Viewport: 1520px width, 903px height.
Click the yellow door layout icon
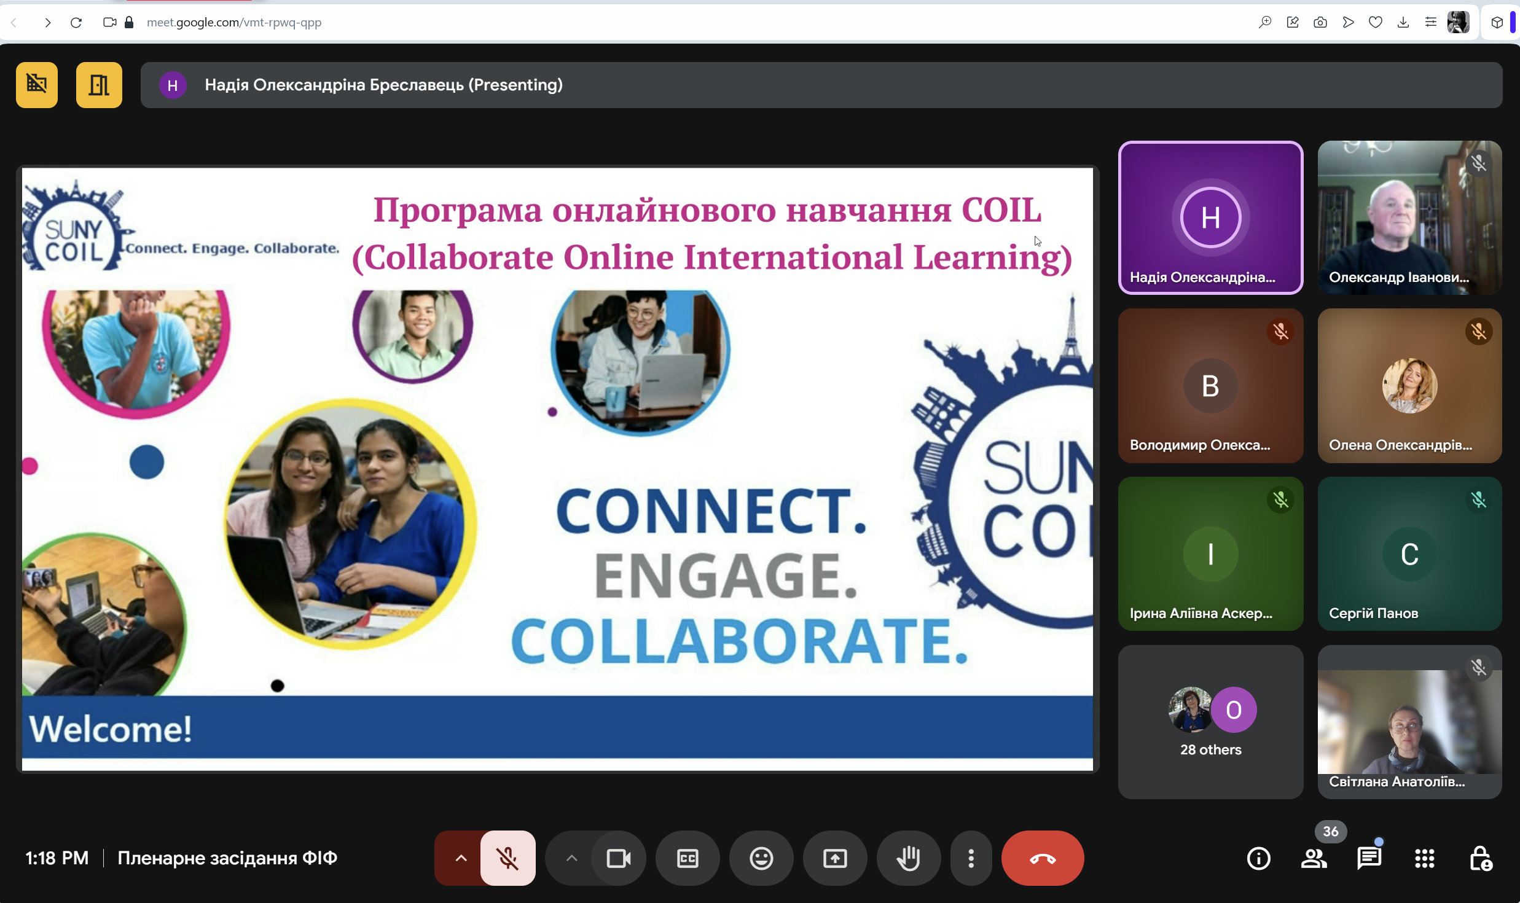99,85
